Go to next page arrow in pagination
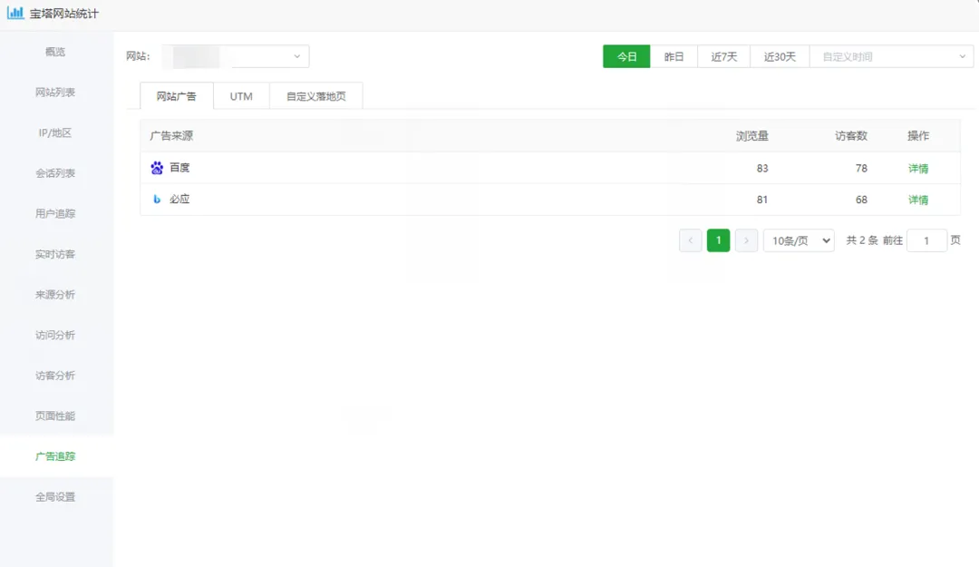The image size is (979, 567). point(746,240)
